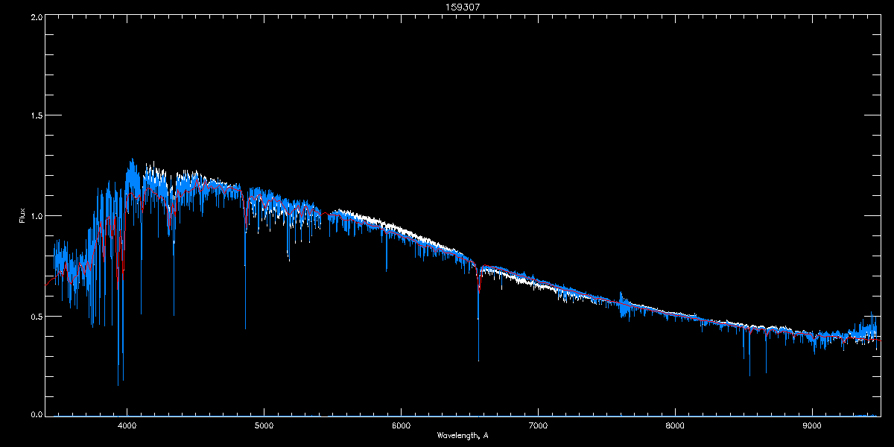Image resolution: width=894 pixels, height=447 pixels.
Task: Click the Flux y-axis label
Action: point(22,216)
